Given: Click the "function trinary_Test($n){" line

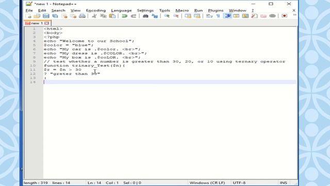Looking at the screenshot, I should coord(84,66).
